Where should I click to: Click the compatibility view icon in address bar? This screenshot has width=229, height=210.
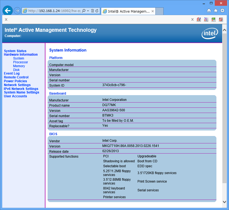[92, 11]
